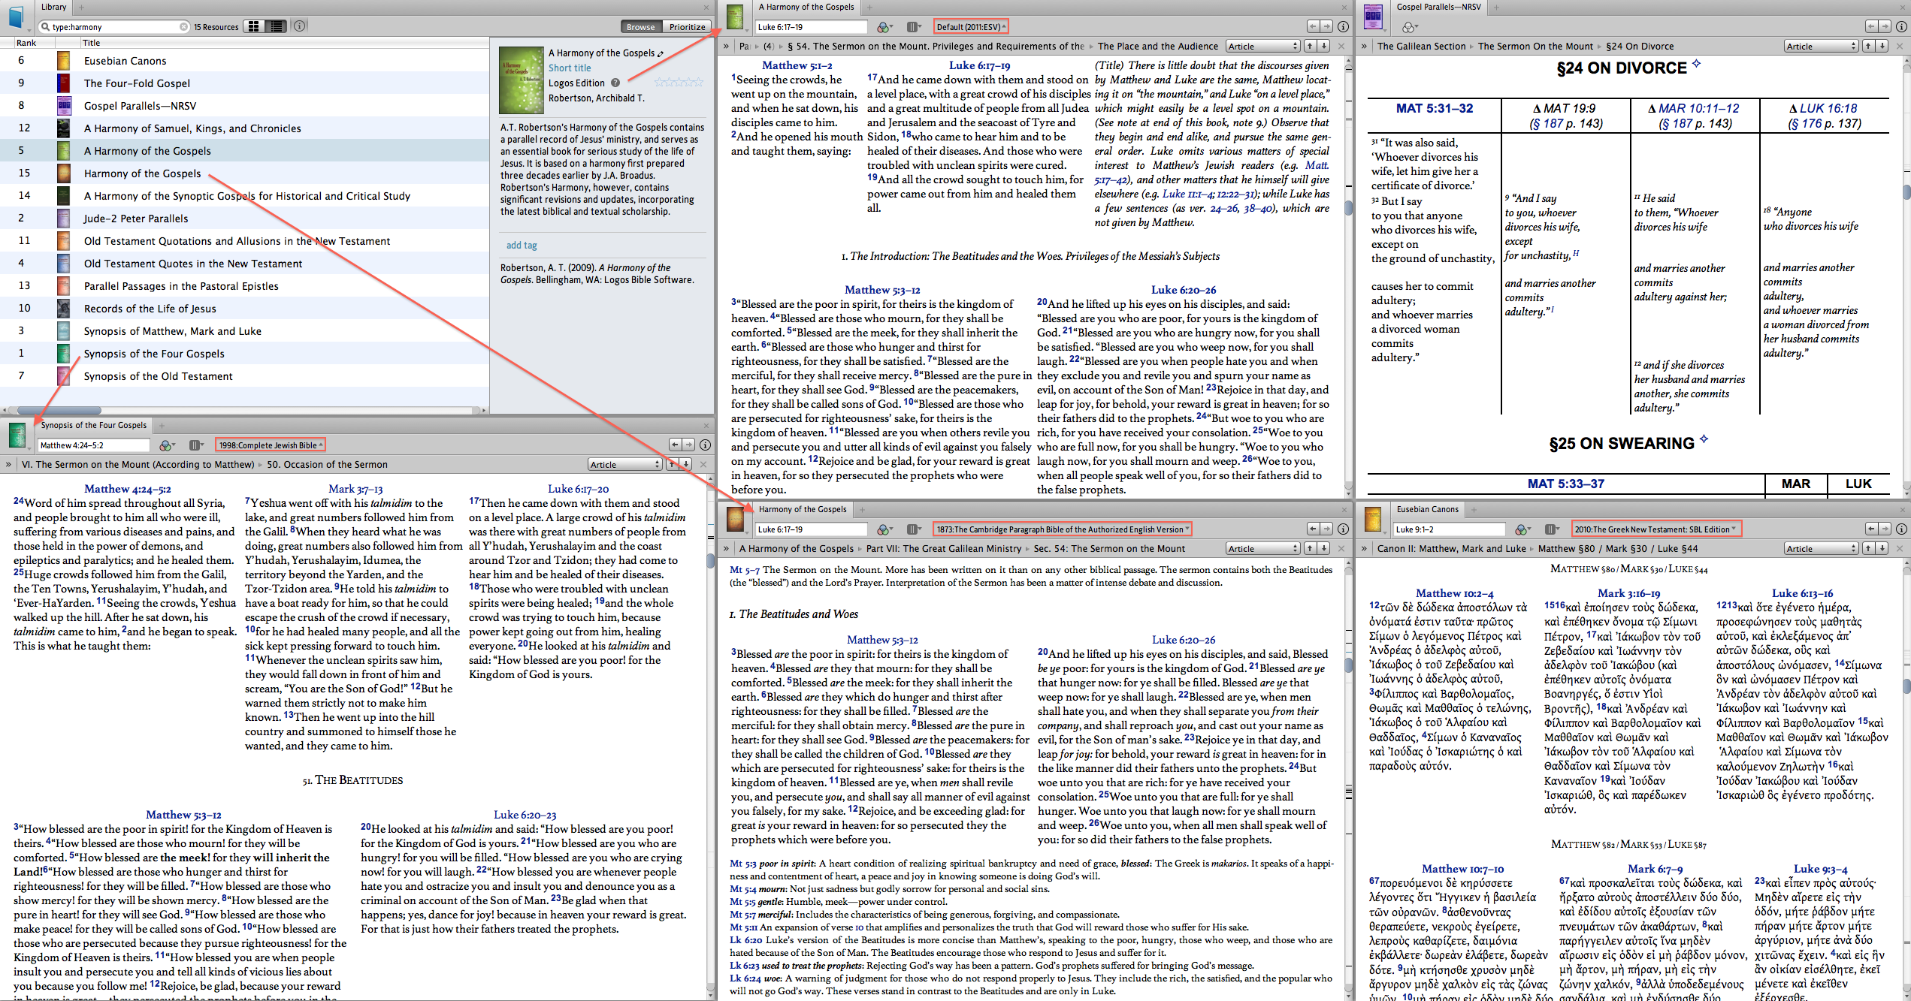
Task: Open Default (2011:ESV) Bible version dropdown
Action: (969, 27)
